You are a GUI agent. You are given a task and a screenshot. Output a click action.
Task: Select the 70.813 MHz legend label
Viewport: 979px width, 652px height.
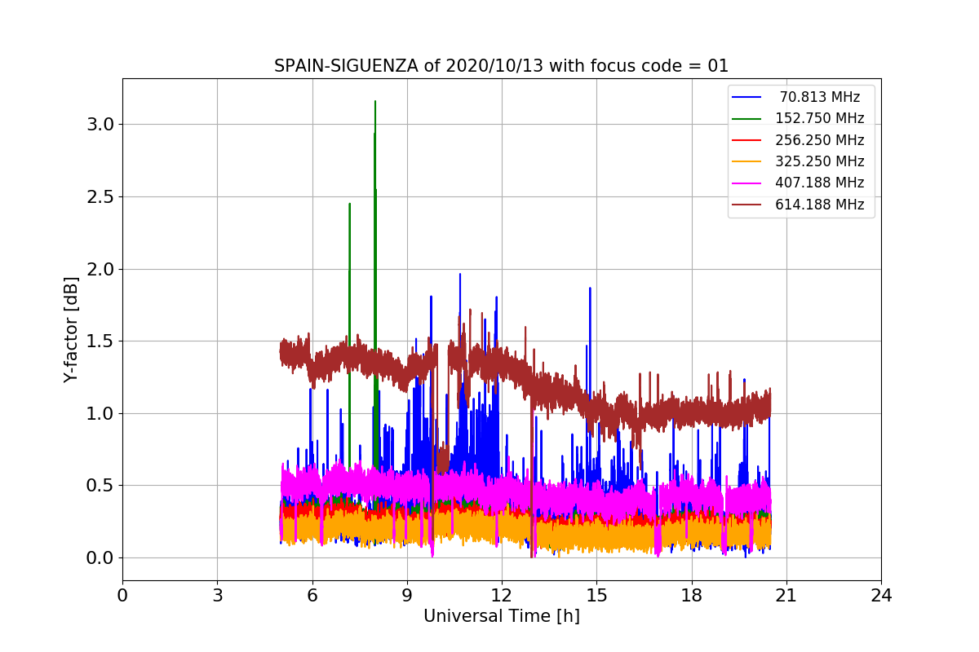pyautogui.click(x=819, y=97)
